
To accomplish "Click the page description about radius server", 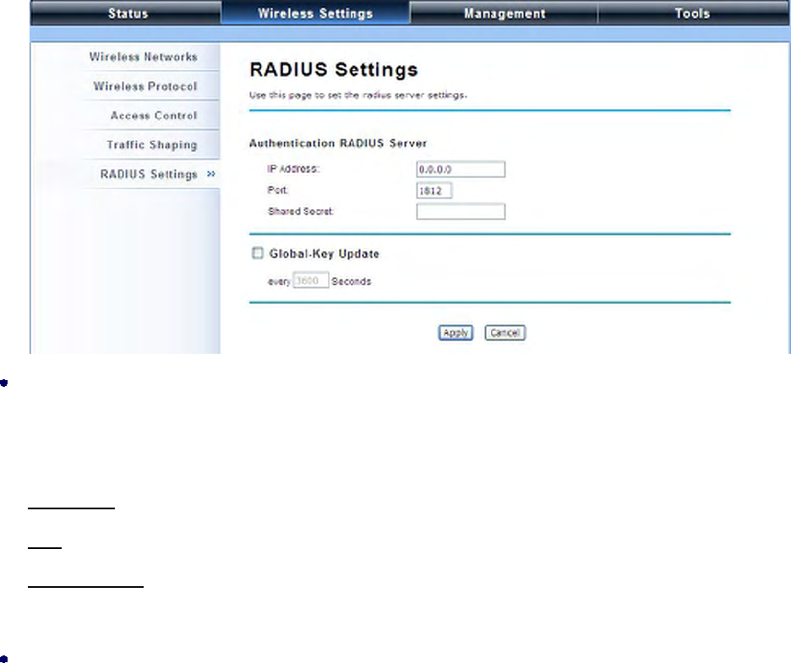I will [358, 95].
